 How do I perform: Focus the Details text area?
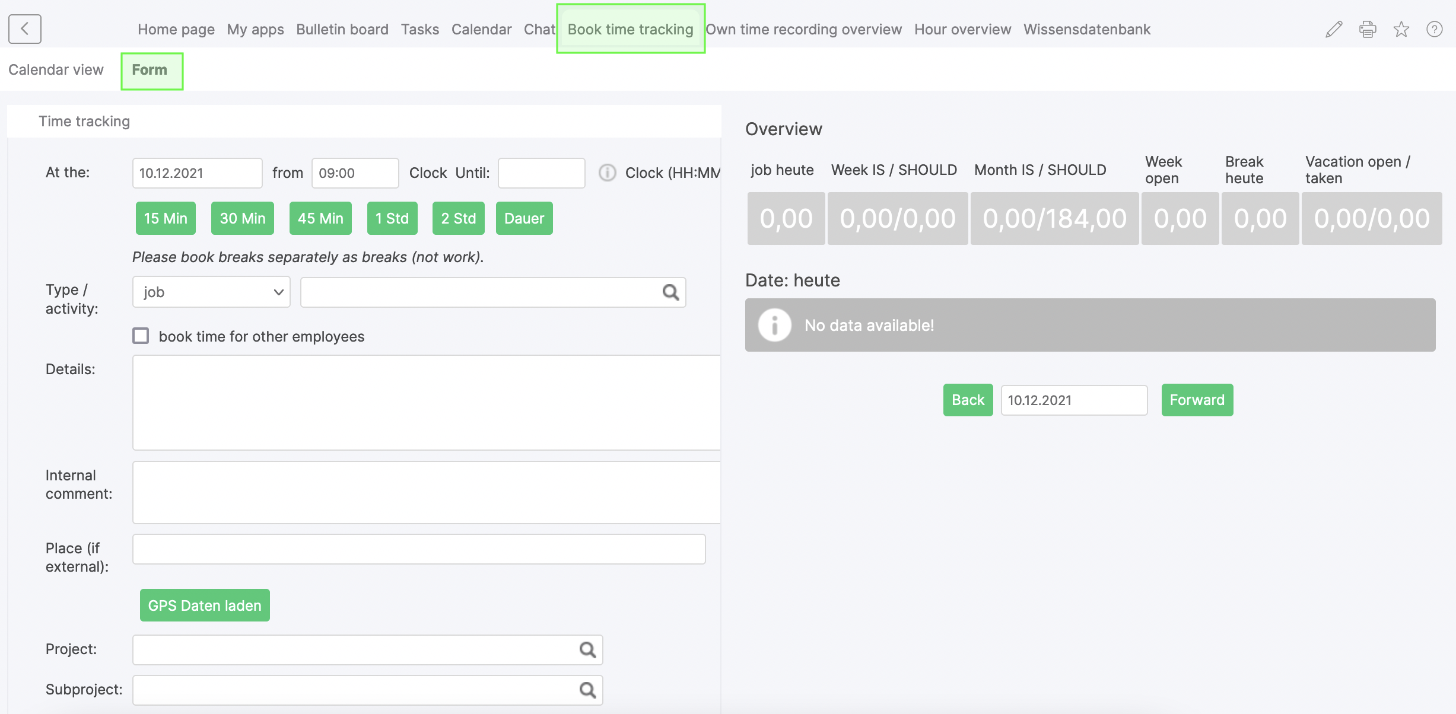426,403
